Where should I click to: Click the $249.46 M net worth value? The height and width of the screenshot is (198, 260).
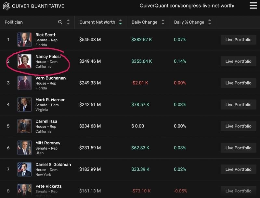click(x=90, y=61)
